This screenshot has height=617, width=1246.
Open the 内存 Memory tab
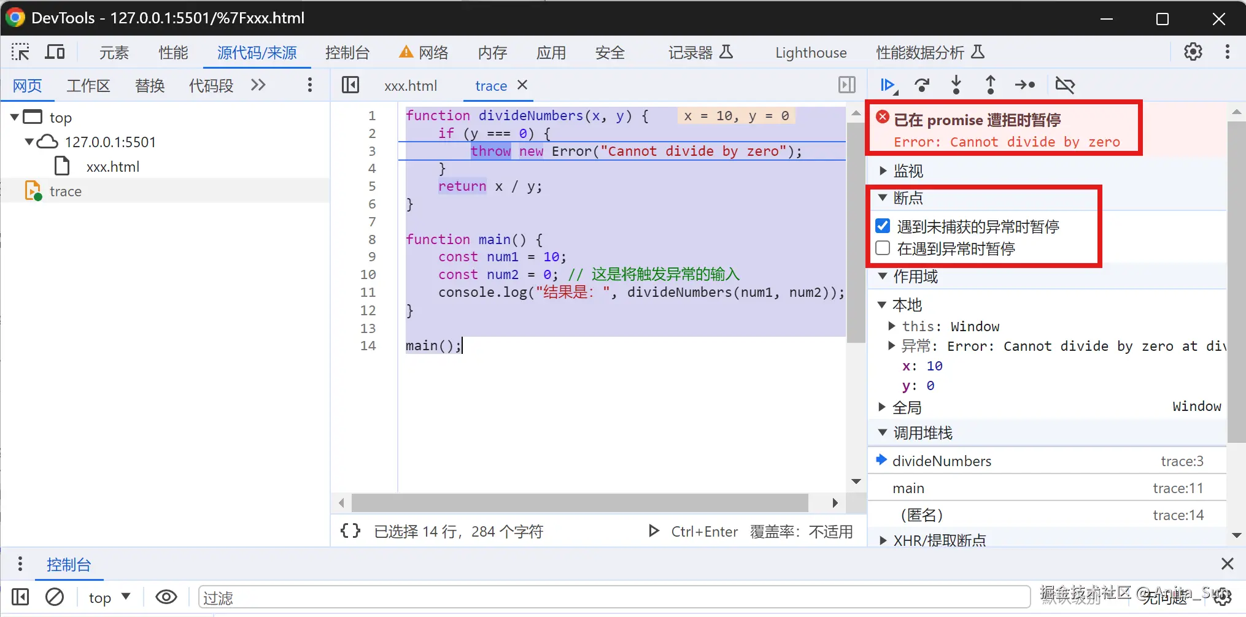[x=492, y=53]
